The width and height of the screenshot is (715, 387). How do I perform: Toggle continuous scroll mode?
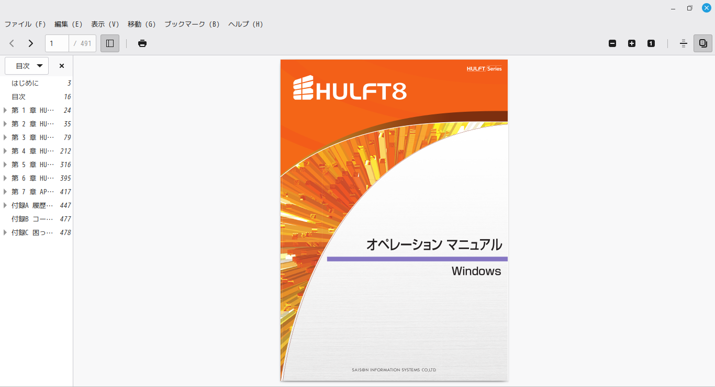coord(684,43)
